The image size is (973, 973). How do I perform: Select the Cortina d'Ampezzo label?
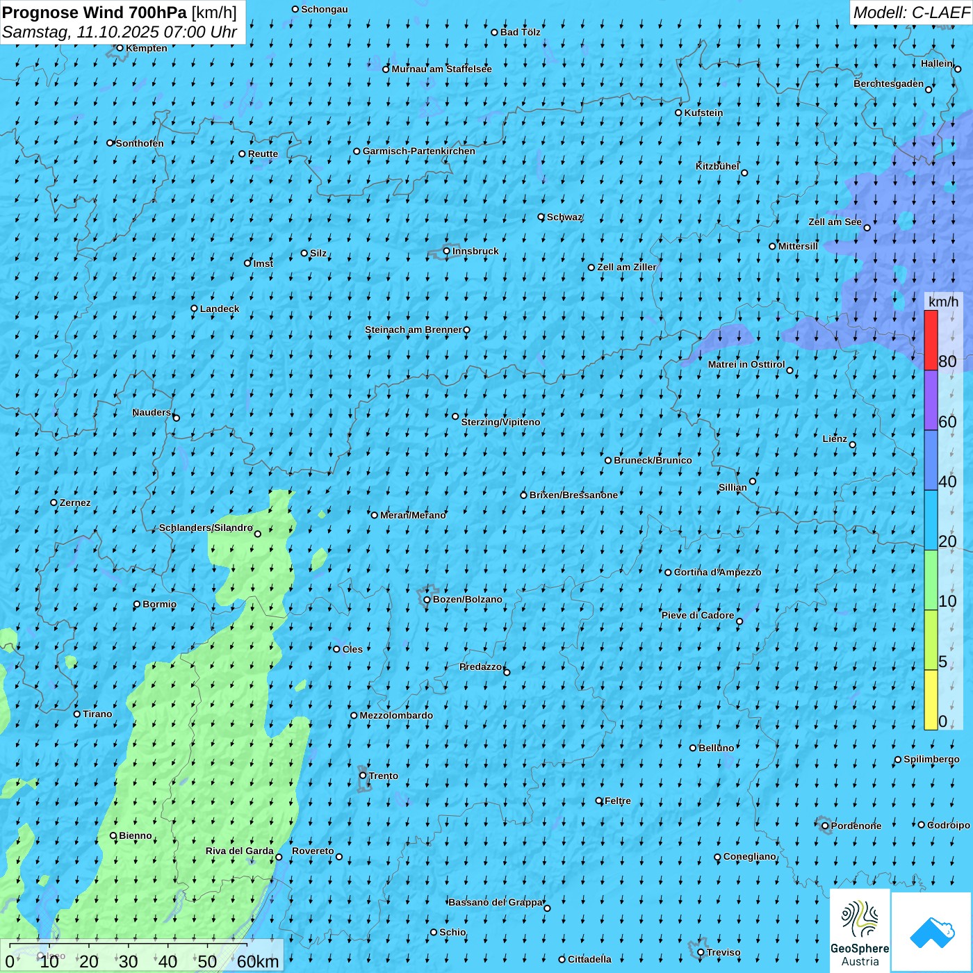pos(717,572)
